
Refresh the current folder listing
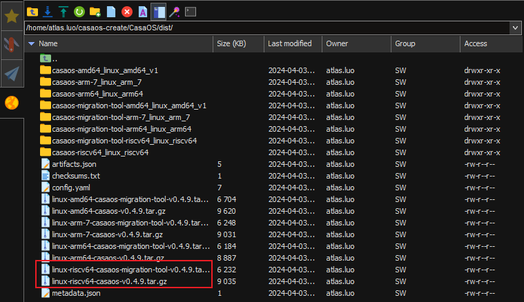(x=79, y=12)
